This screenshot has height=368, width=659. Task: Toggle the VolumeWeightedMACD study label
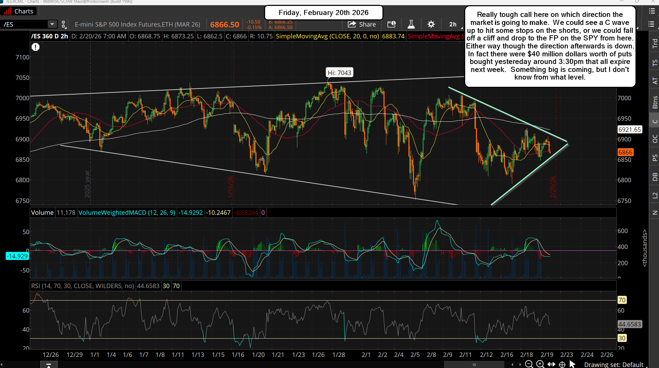pos(127,212)
